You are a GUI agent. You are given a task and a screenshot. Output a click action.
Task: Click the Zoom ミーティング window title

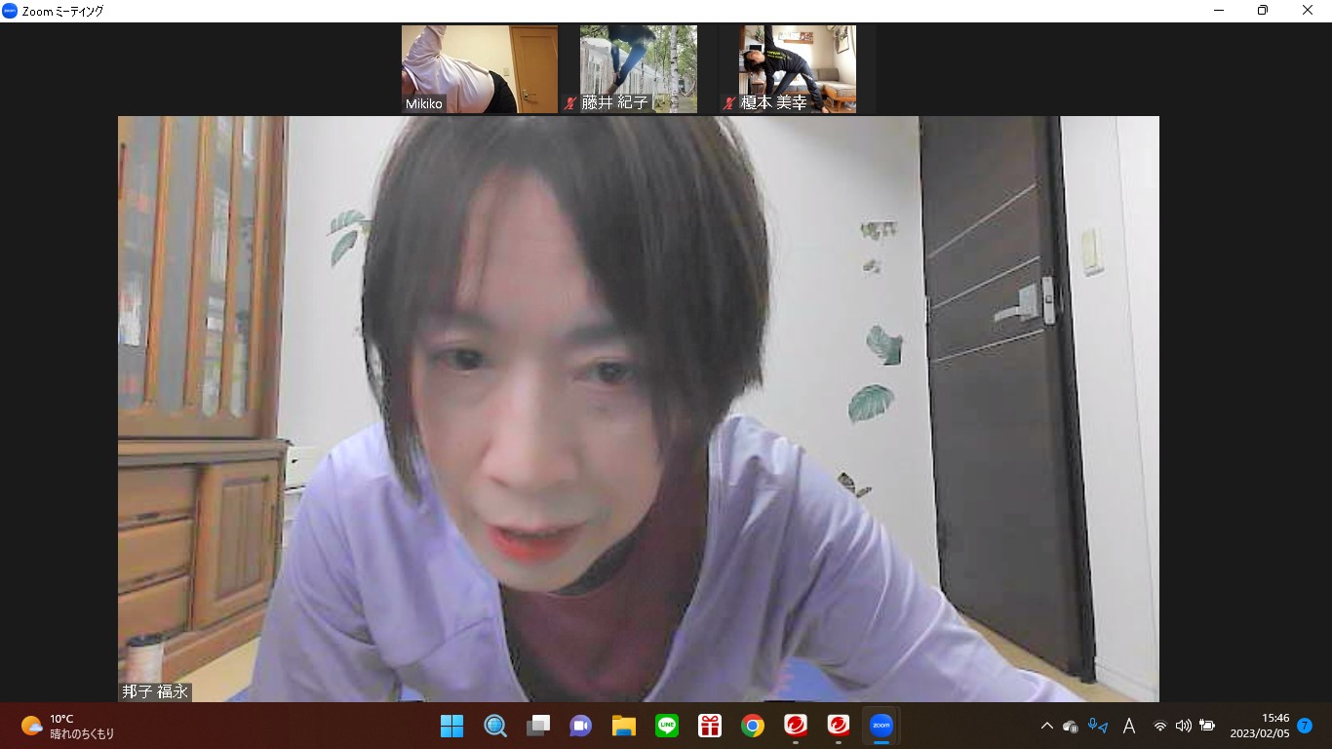[x=62, y=11]
